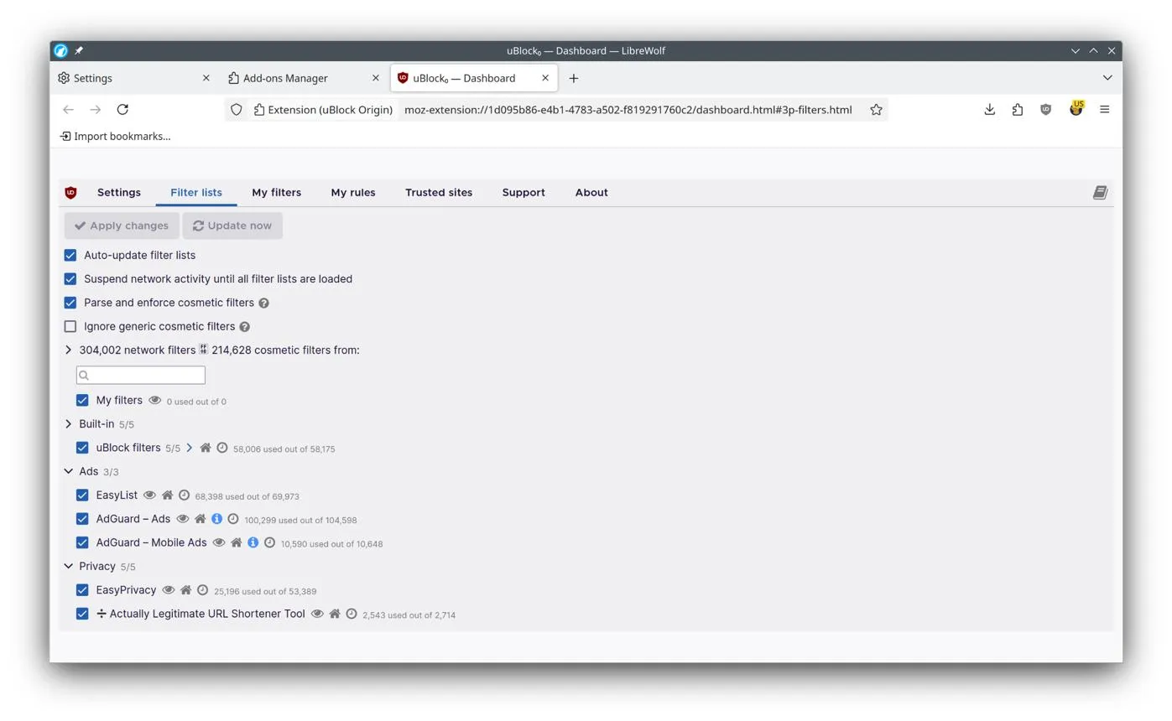The height and width of the screenshot is (721, 1172).
Task: Open a new browser tab
Action: [x=574, y=78]
